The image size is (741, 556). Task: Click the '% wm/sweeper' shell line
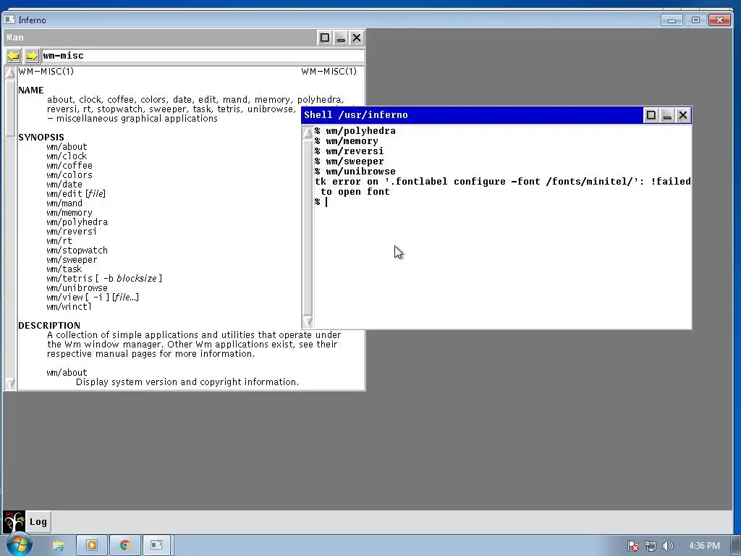tap(350, 161)
